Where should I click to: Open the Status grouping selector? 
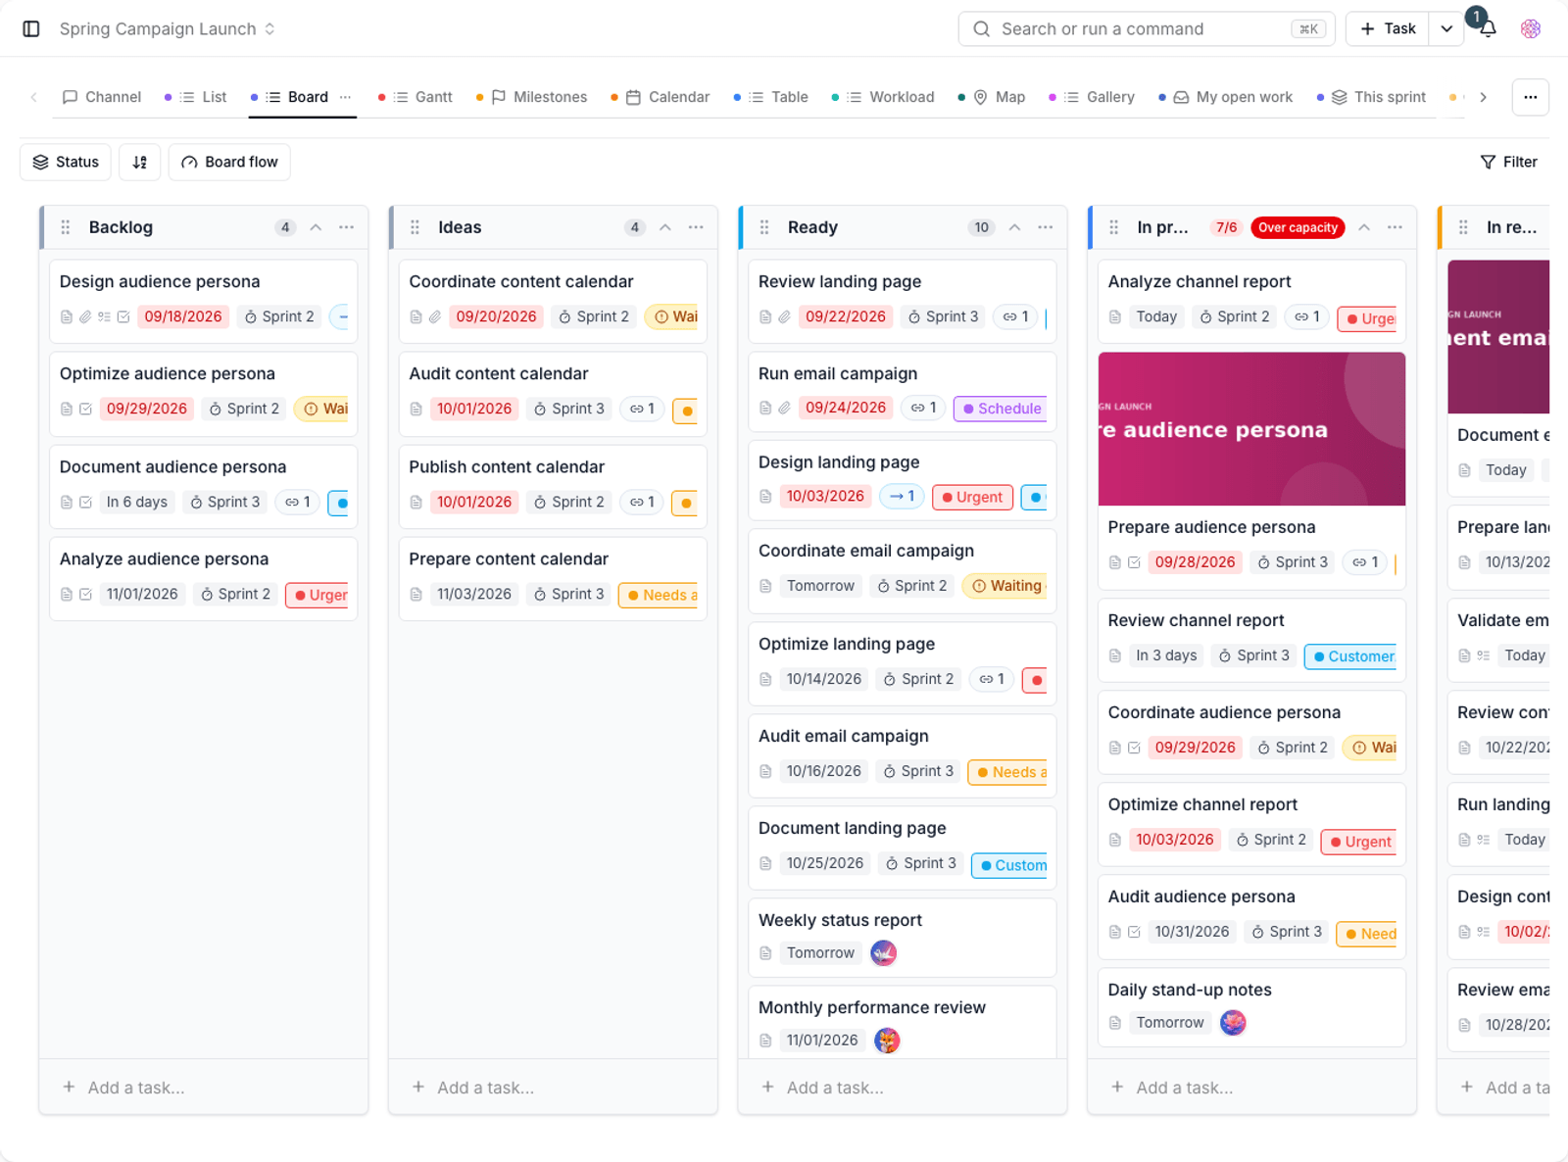pyautogui.click(x=66, y=162)
